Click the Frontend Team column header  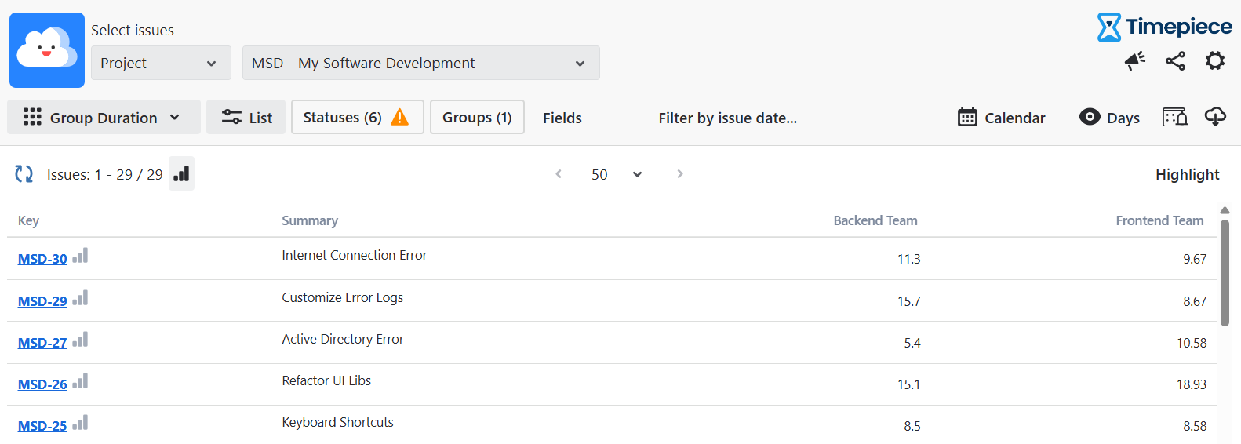tap(1159, 220)
